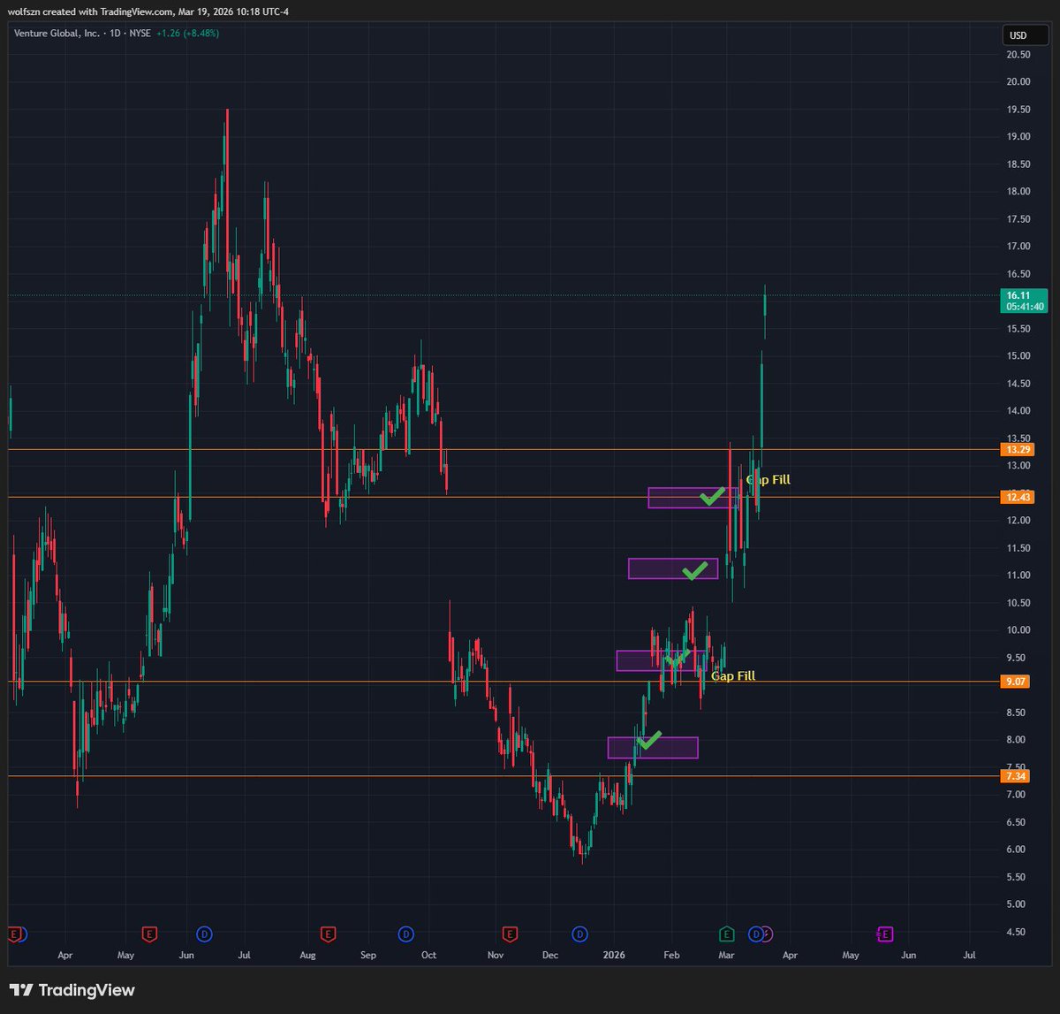Click the Oct label on the time axis
Viewport: 1060px width, 1014px height.
coord(428,956)
